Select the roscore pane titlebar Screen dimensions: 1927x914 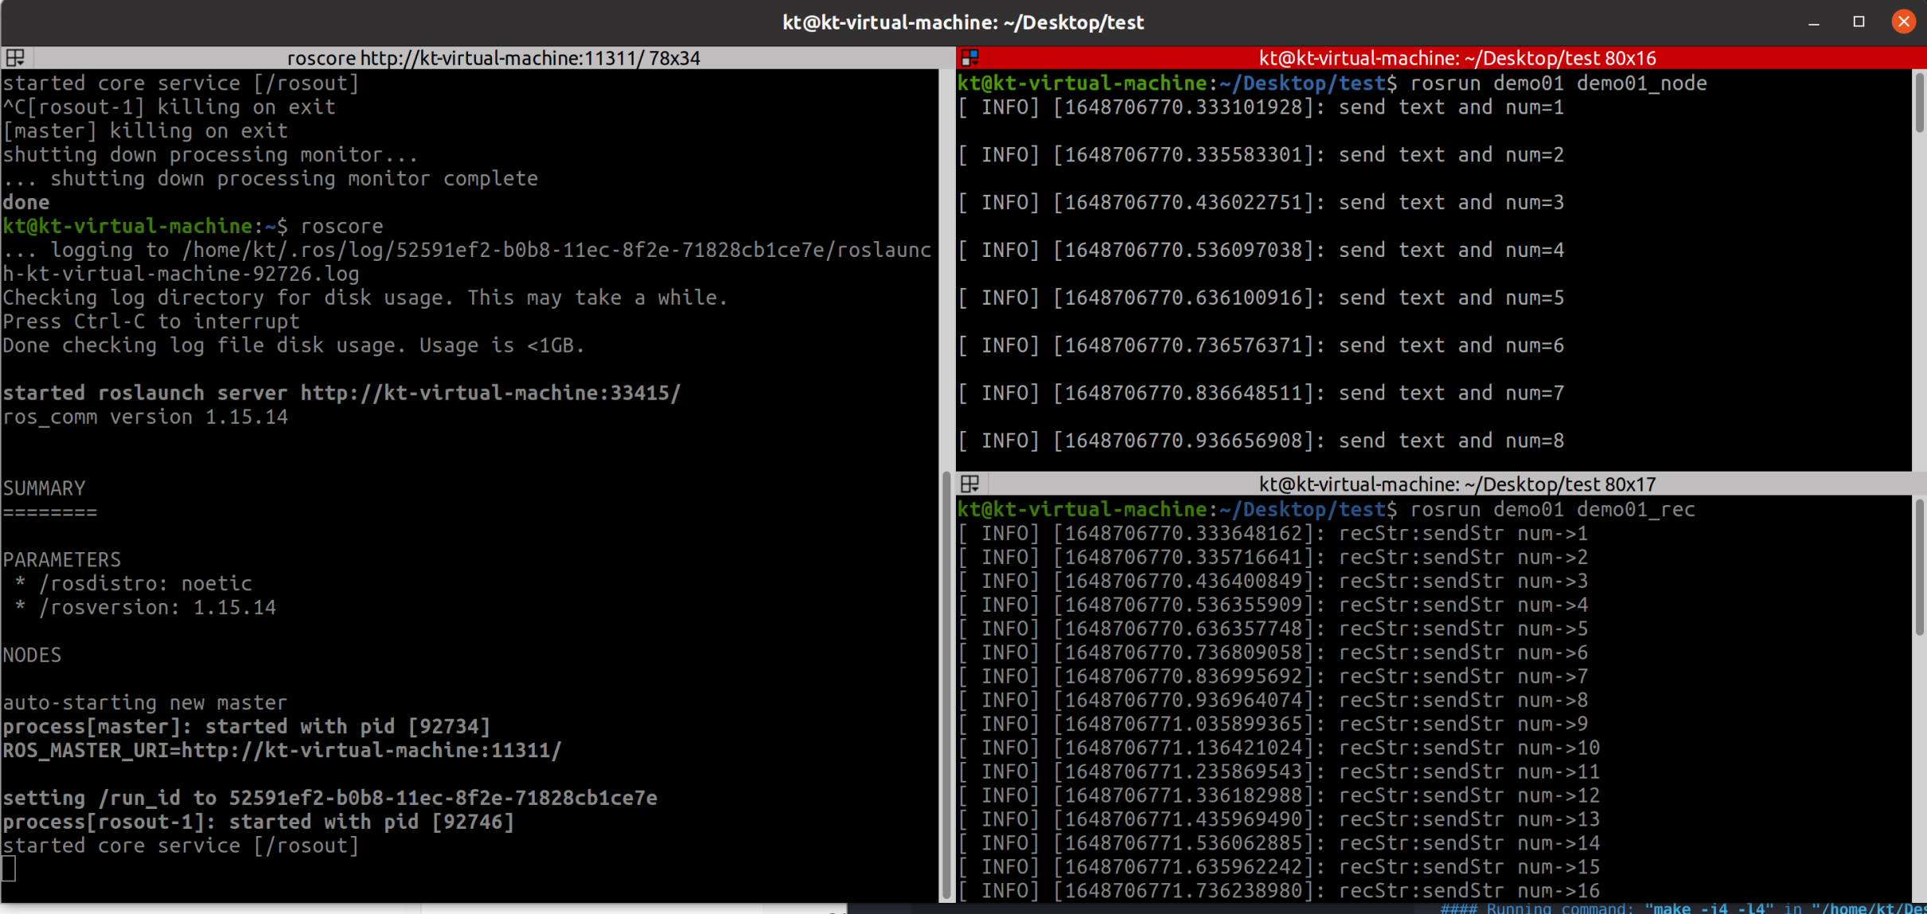coord(493,58)
